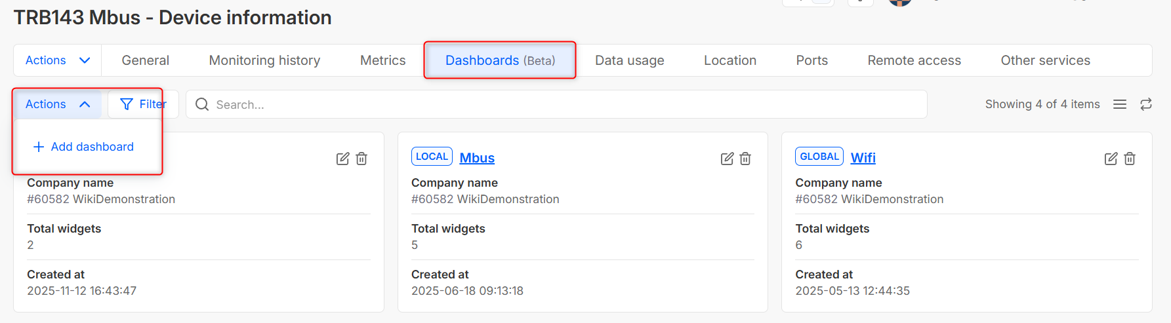1171x323 pixels.
Task: Delete the Mbus dashboard via trash icon
Action: click(745, 159)
